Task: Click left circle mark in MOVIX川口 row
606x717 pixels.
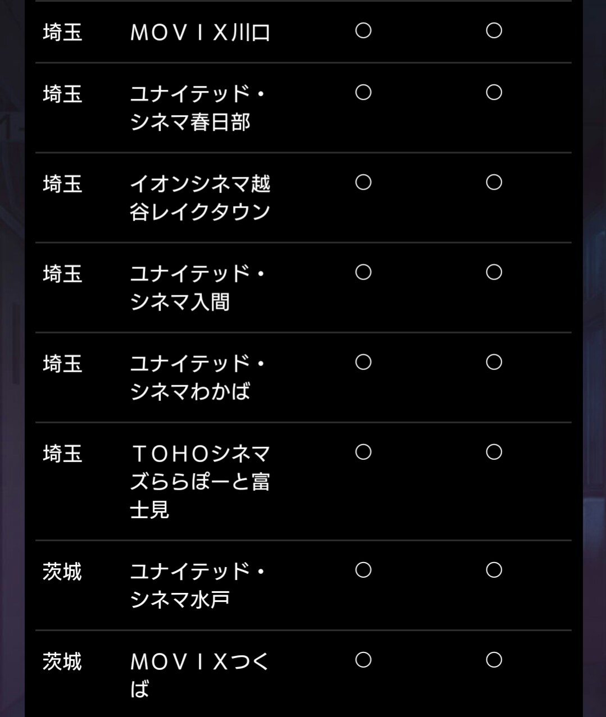Action: click(x=363, y=30)
